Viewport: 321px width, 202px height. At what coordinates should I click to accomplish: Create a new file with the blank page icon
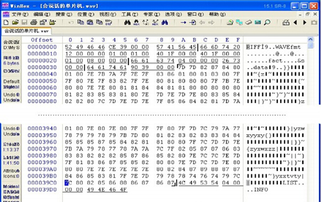click(x=6, y=22)
